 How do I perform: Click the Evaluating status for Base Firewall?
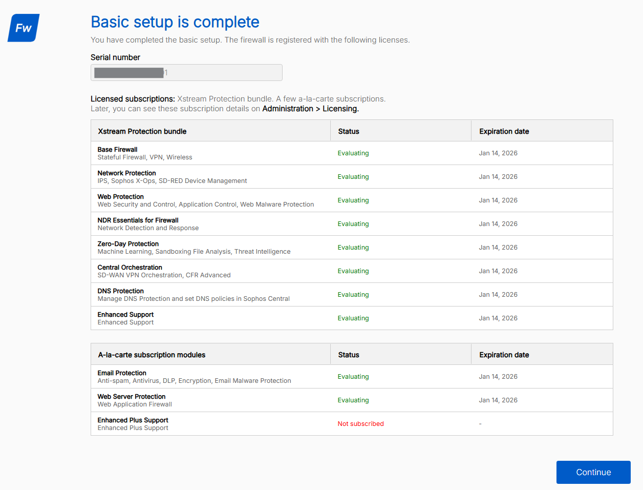point(353,153)
